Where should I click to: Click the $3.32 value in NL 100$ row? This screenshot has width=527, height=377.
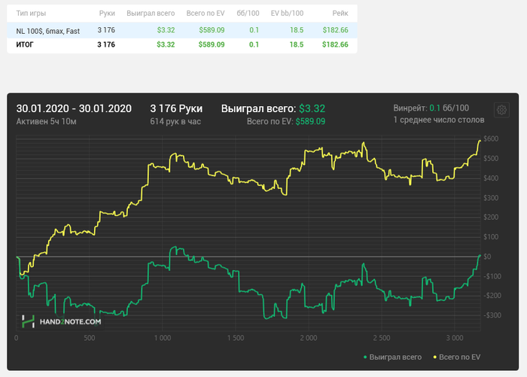(166, 30)
